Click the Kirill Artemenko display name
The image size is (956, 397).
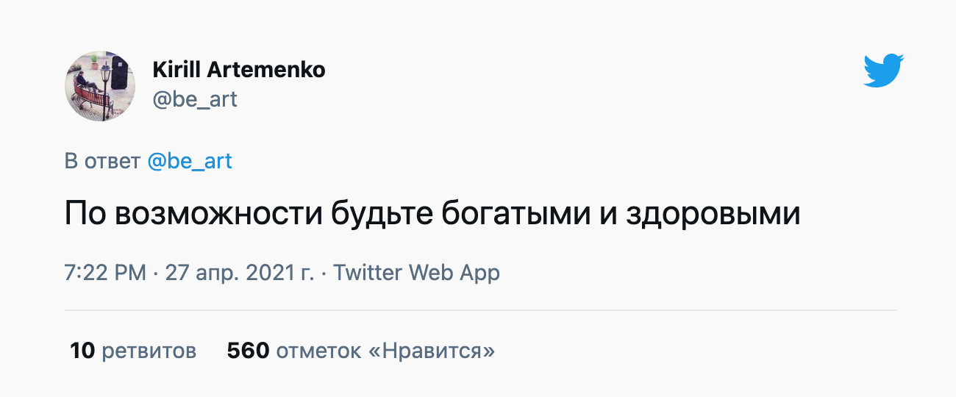pos(238,70)
